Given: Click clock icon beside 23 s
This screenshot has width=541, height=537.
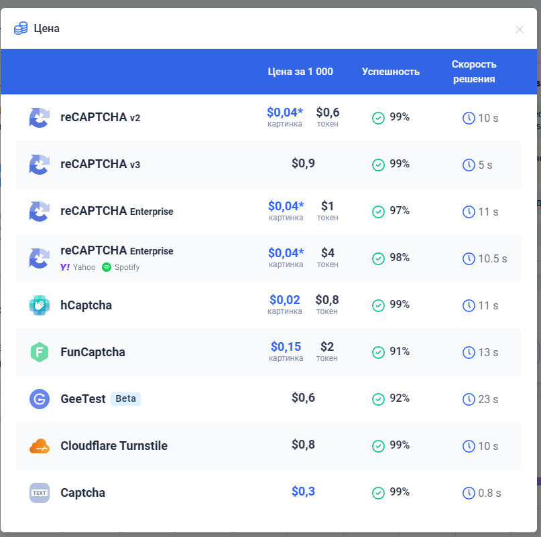Looking at the screenshot, I should click(469, 400).
